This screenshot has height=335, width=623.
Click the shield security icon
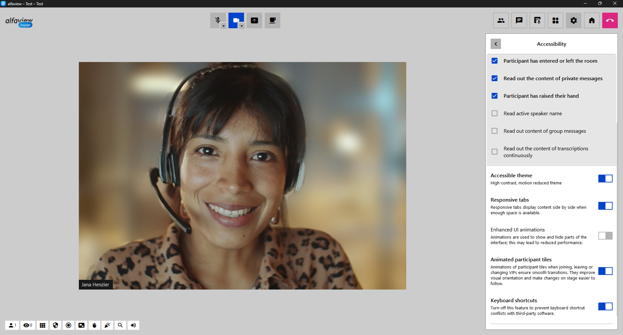point(55,325)
